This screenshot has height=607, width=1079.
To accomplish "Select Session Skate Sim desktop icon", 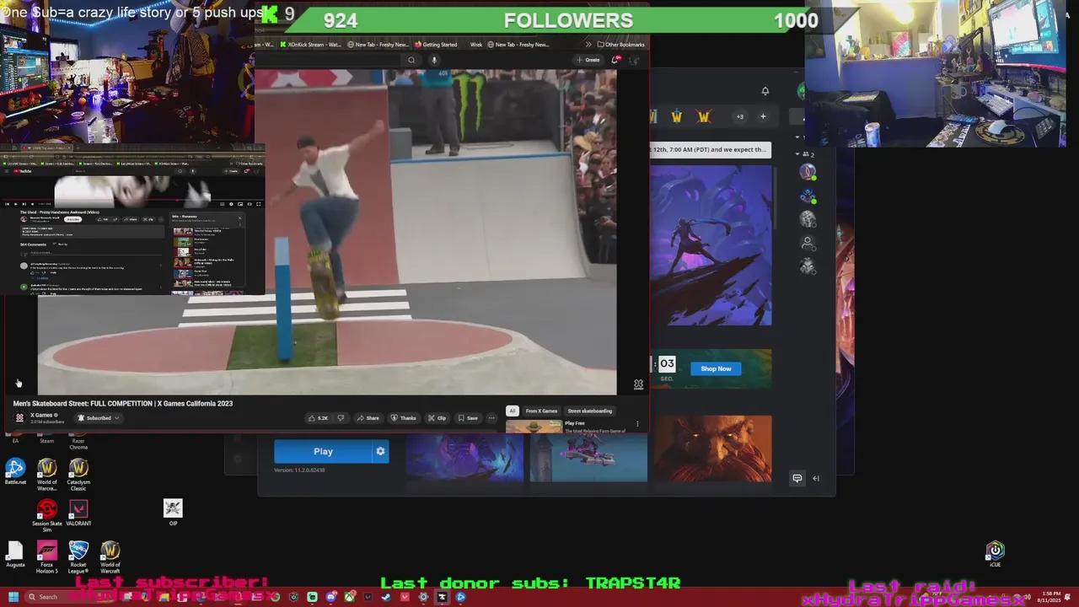I will (x=47, y=515).
